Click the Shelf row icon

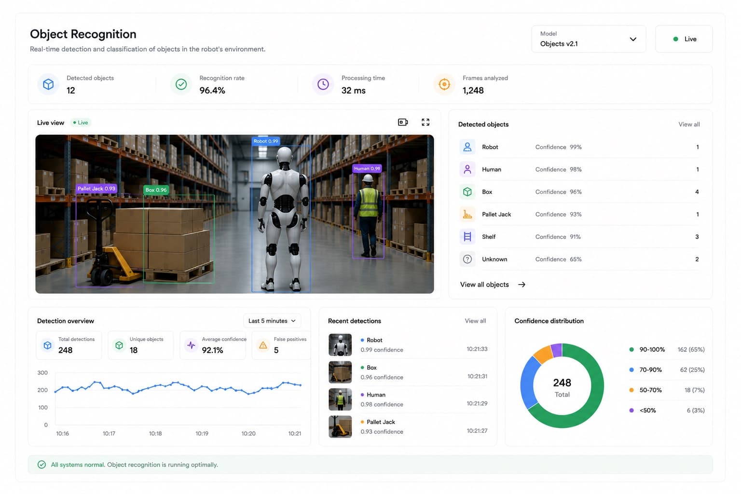(467, 237)
